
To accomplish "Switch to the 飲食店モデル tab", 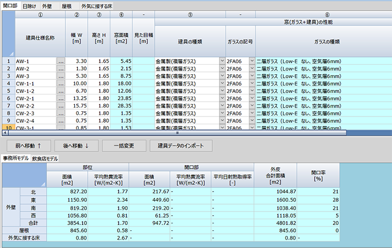I will tap(45, 158).
